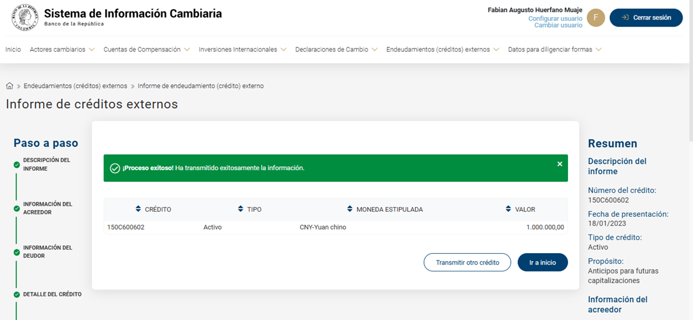Expand Inversiones Internacionales menu
Viewport: 693px width, 320px height.
coord(242,50)
